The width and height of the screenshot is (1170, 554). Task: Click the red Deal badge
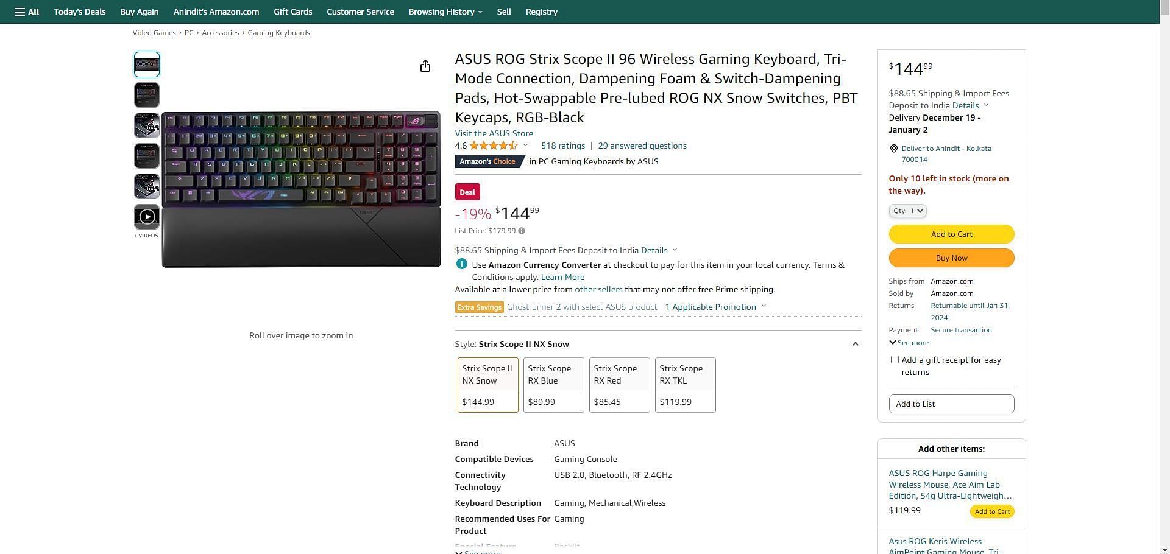(x=467, y=192)
